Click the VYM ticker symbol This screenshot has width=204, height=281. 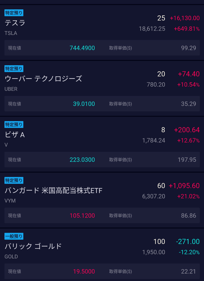click(10, 201)
